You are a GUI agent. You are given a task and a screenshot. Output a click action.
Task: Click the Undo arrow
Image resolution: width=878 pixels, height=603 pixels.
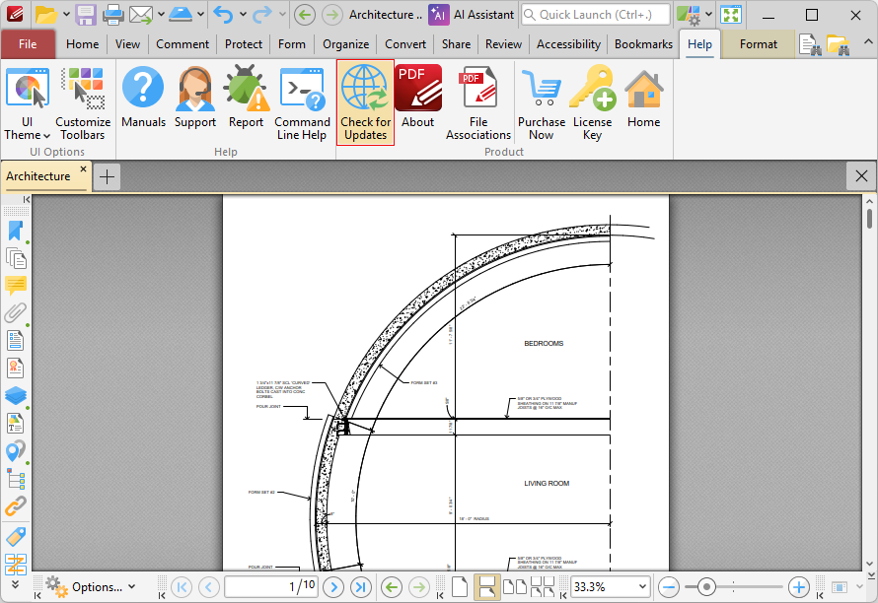click(223, 15)
